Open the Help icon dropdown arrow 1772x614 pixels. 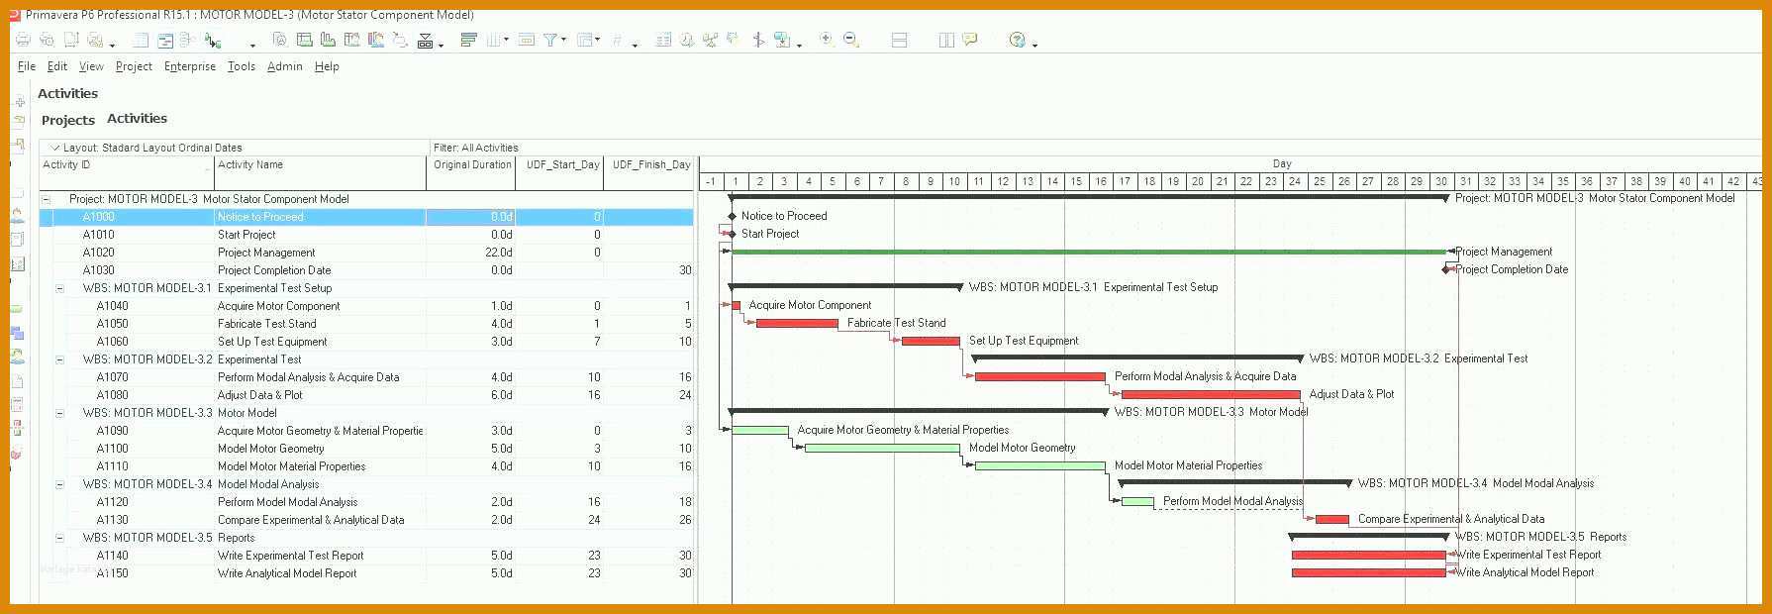click(1034, 45)
